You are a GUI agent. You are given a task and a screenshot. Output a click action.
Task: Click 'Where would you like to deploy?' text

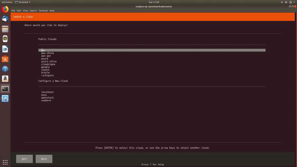(46, 25)
